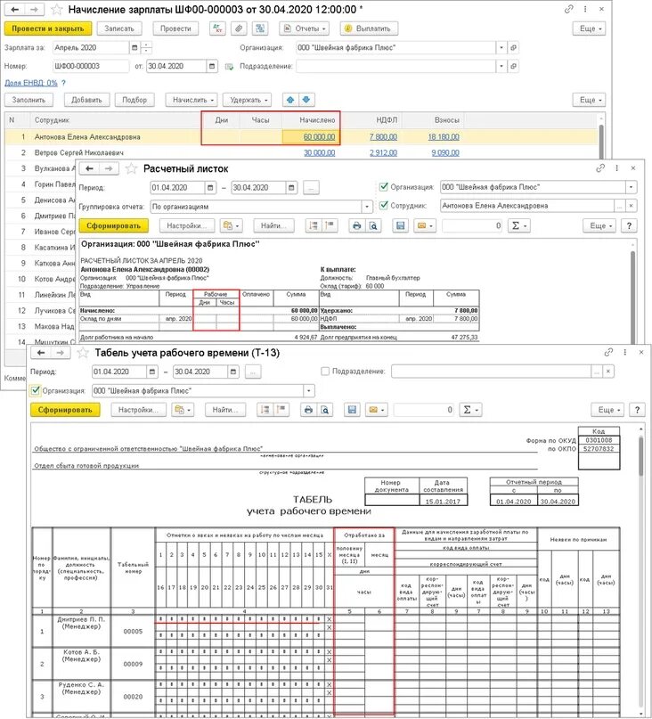Screen dimensions: 652x719
Task: Open the Подразделение dropdown arrow in payroll document
Action: (x=501, y=66)
